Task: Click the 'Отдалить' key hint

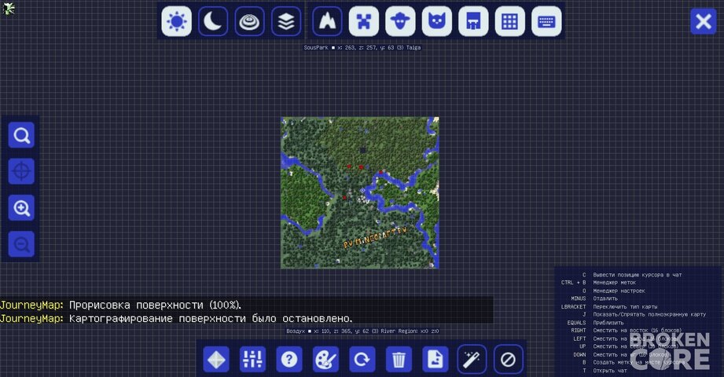Action: (605, 298)
